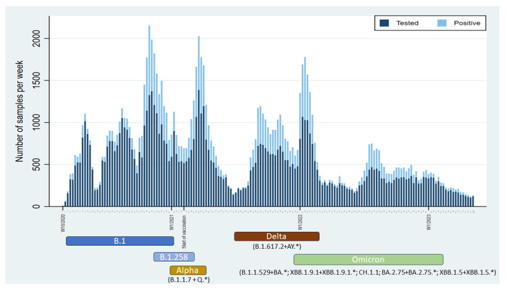Click the (B.1.1.7 + Q.*) lineage text

tap(189, 280)
